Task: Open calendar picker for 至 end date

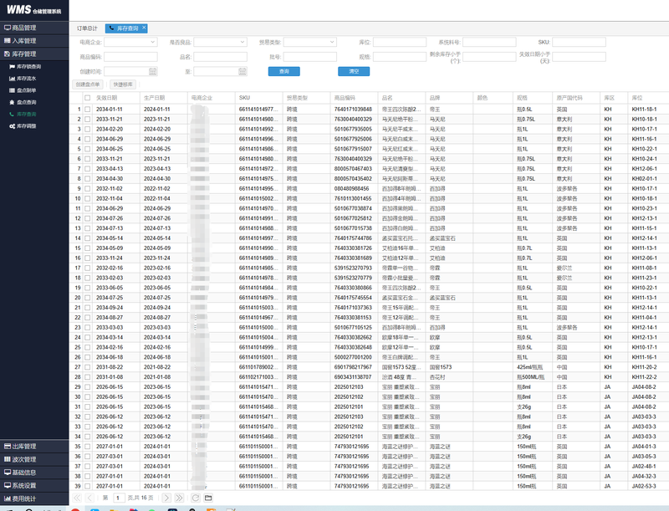Action: (x=243, y=71)
